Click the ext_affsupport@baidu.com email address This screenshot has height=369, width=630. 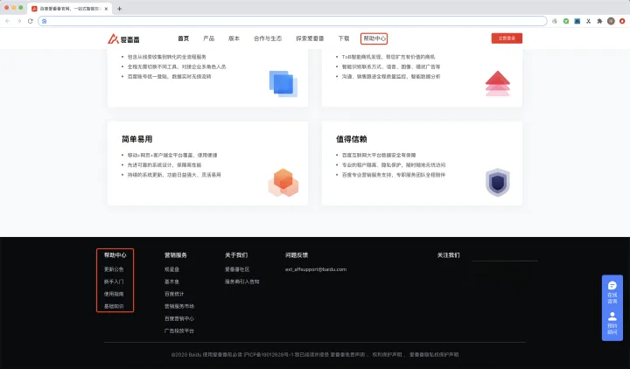316,269
